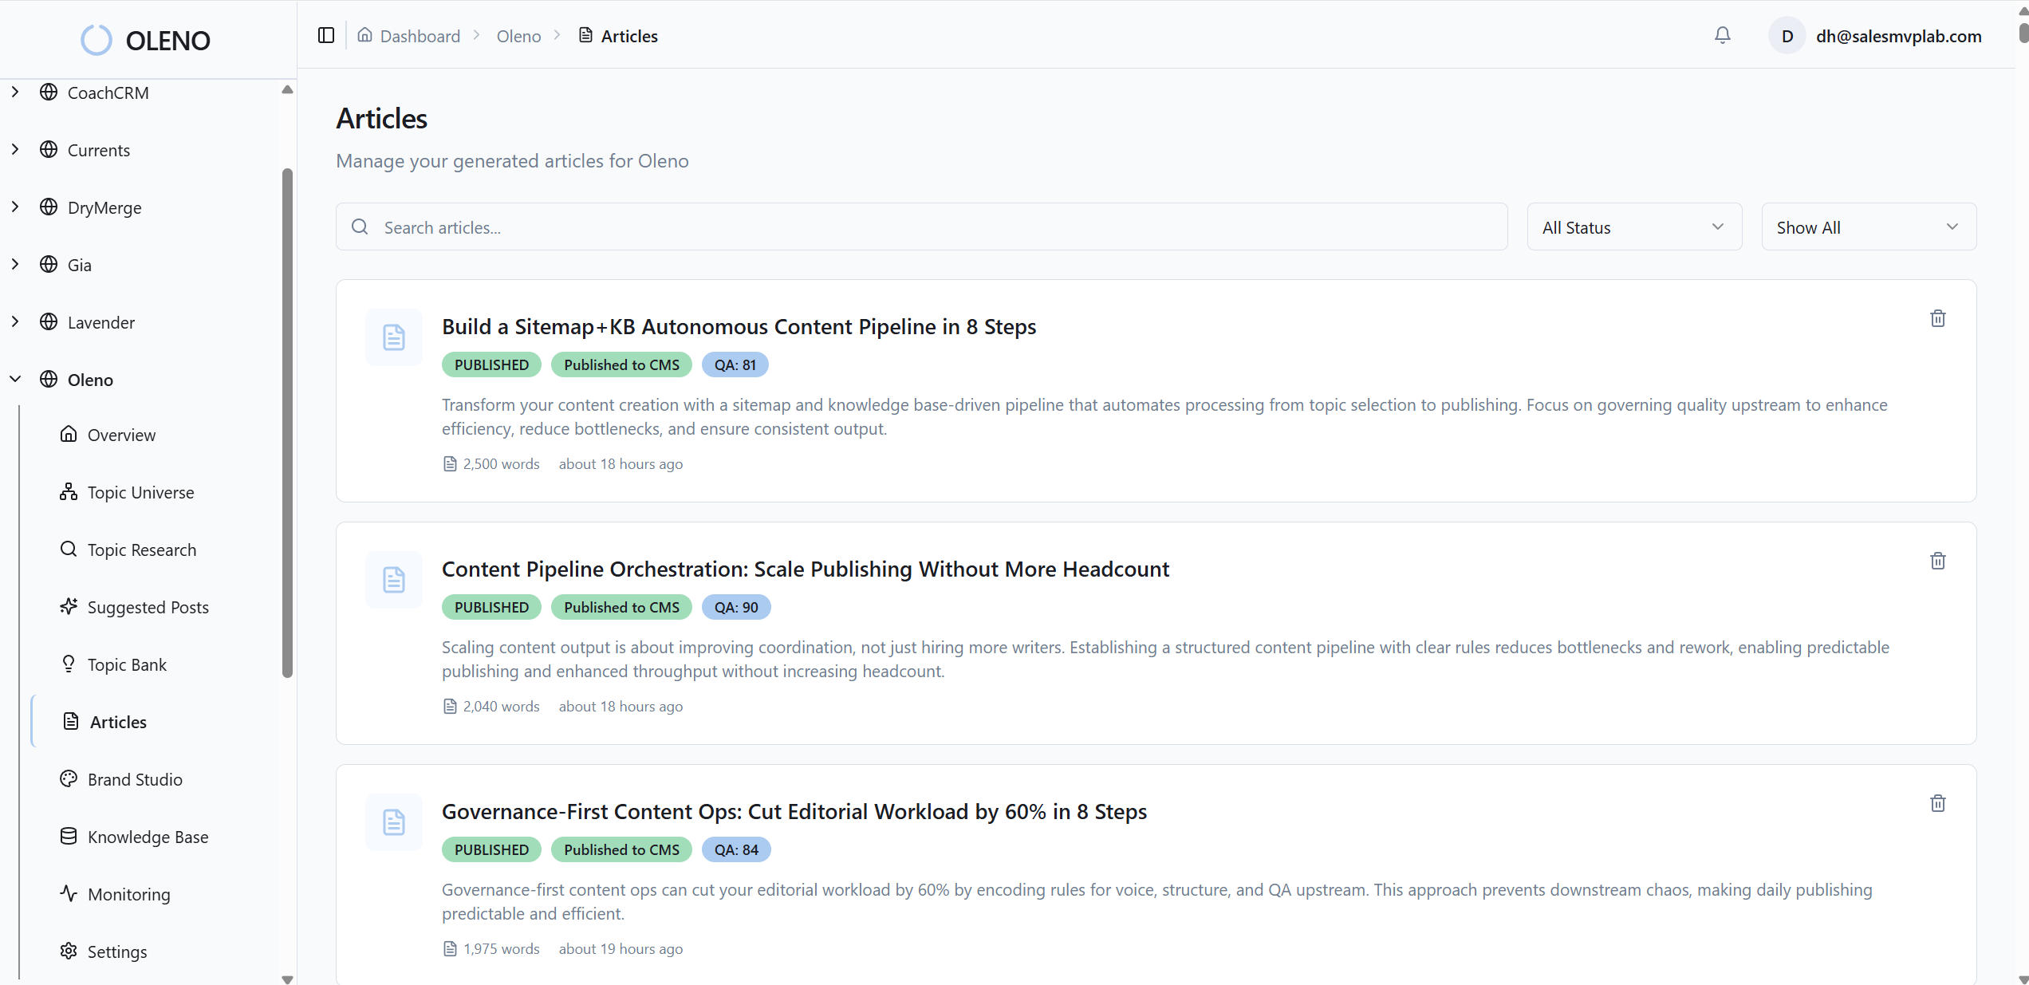Click the Knowledge Base database icon
Viewport: 2029px width, 985px height.
pyautogui.click(x=69, y=837)
